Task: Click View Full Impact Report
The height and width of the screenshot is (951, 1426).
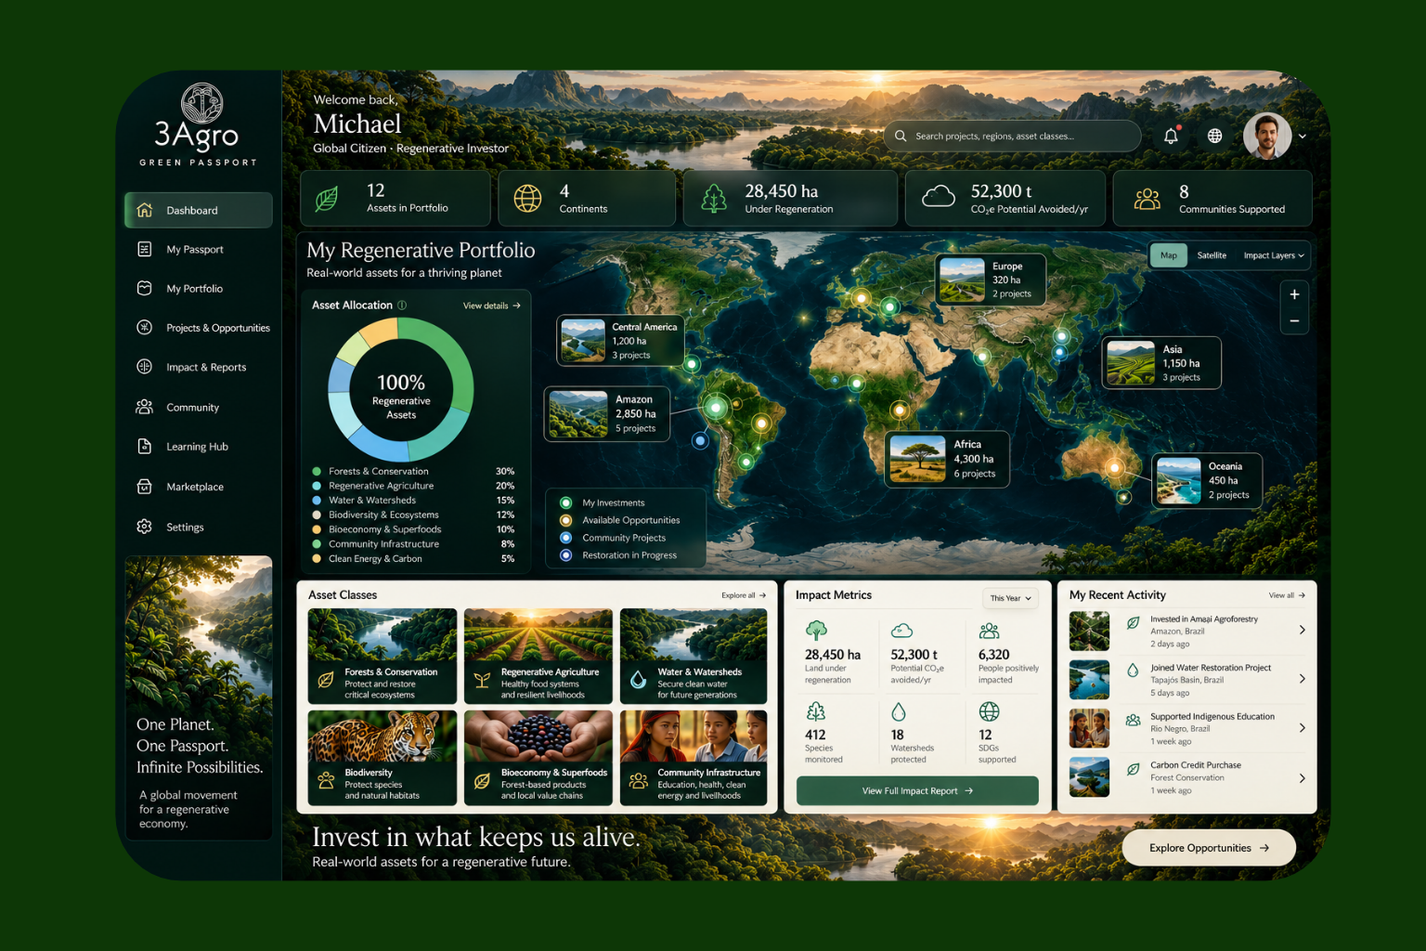Action: [x=917, y=791]
